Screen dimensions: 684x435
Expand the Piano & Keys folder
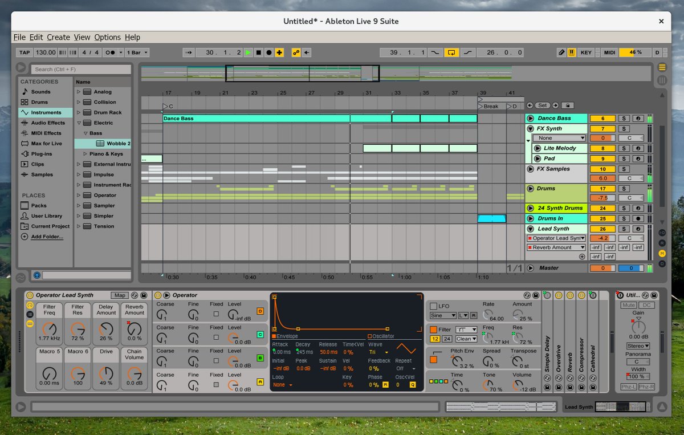click(x=85, y=154)
